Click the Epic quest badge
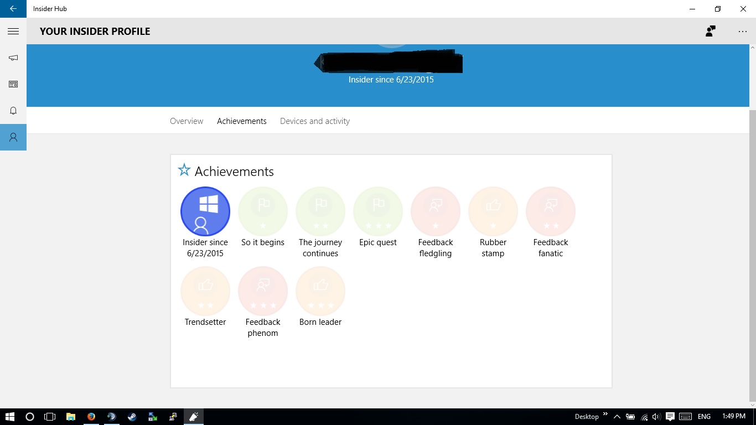Image resolution: width=756 pixels, height=425 pixels. (x=378, y=211)
